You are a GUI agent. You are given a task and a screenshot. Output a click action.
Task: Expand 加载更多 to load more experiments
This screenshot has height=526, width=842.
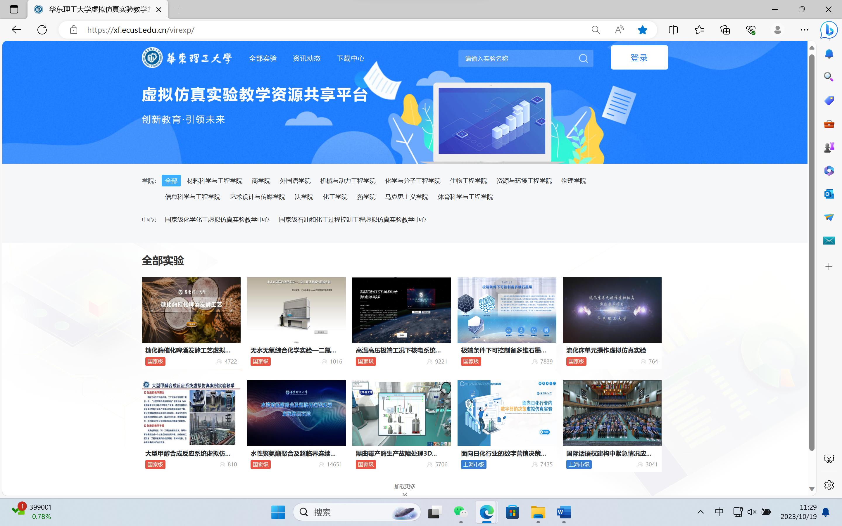(405, 486)
